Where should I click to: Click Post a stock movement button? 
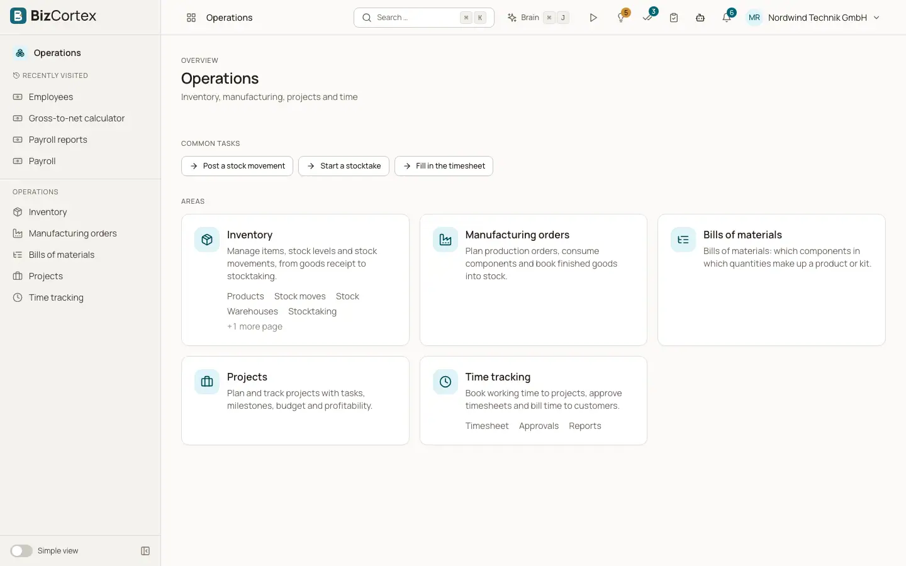pos(237,166)
